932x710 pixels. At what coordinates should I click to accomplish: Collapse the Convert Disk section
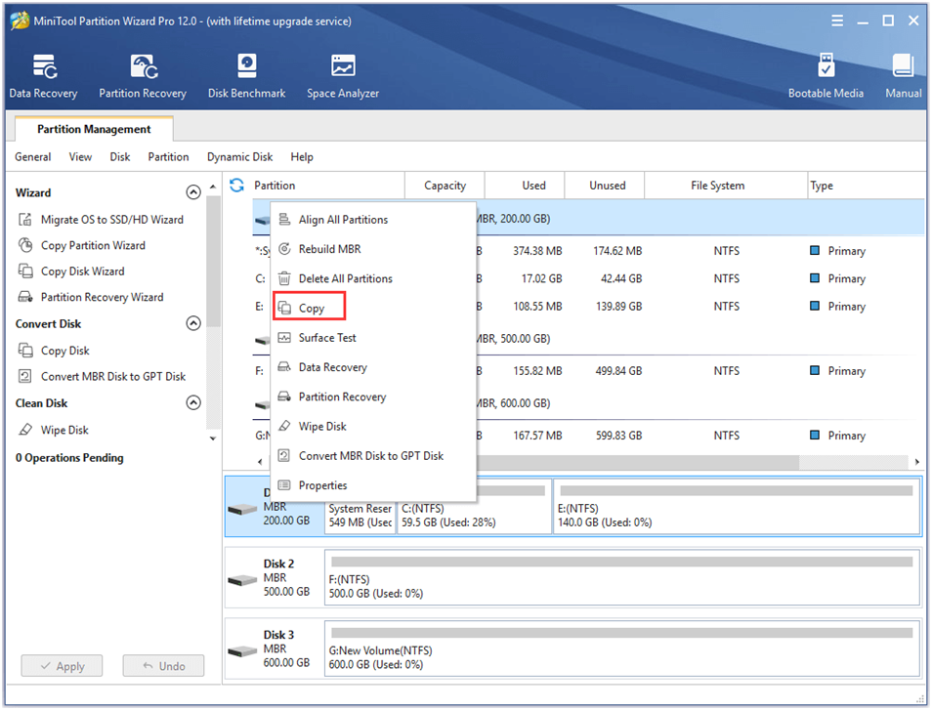coord(193,323)
